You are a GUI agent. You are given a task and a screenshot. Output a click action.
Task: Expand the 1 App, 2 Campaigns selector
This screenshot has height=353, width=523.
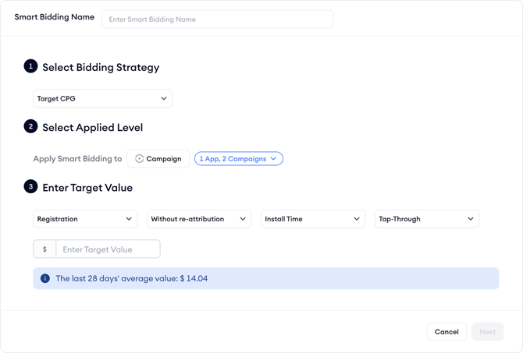pos(238,159)
